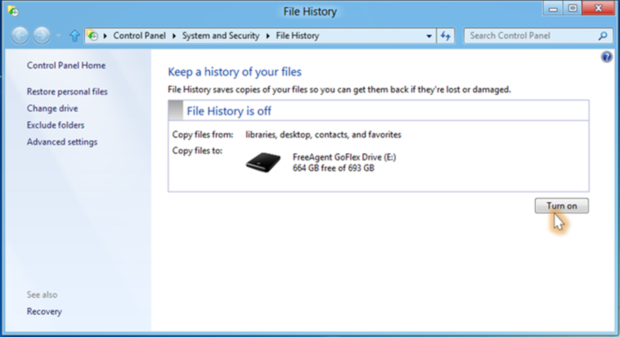
Task: Click the search magnifier icon
Action: [602, 35]
